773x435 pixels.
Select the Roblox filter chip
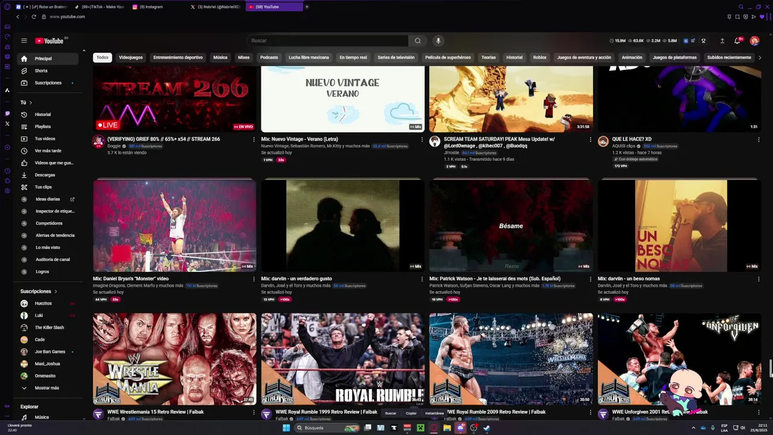pos(540,57)
